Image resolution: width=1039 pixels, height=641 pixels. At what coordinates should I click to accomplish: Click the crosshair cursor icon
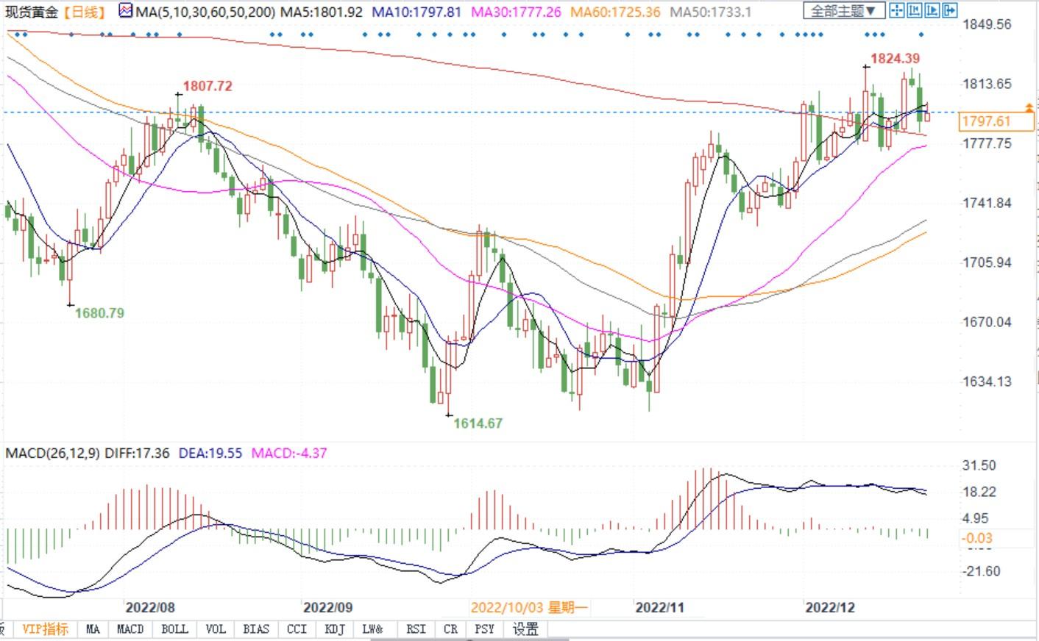(896, 10)
